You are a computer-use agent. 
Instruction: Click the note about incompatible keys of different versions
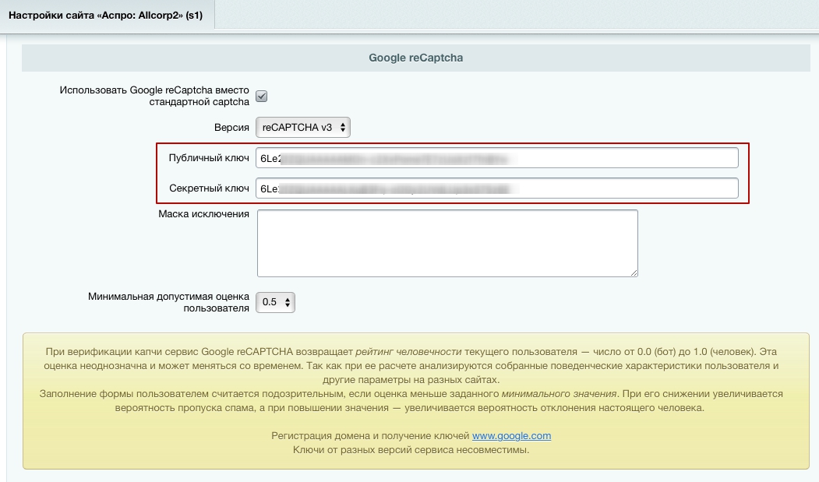[x=411, y=449]
